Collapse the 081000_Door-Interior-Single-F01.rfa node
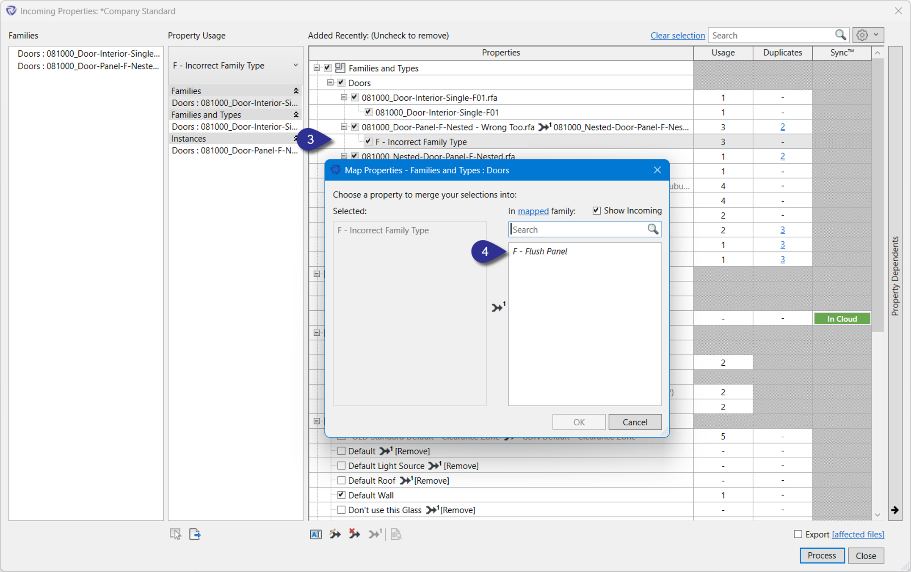This screenshot has width=911, height=572. click(x=344, y=97)
